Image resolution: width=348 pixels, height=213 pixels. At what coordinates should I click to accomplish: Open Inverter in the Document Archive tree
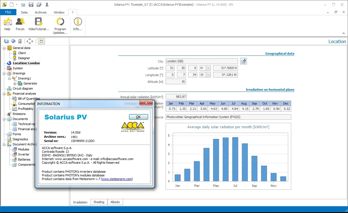coord(24,154)
